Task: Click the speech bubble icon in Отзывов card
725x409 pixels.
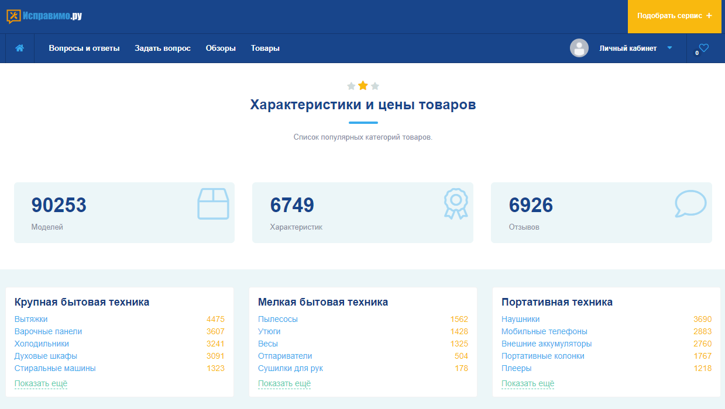Action: click(x=690, y=203)
